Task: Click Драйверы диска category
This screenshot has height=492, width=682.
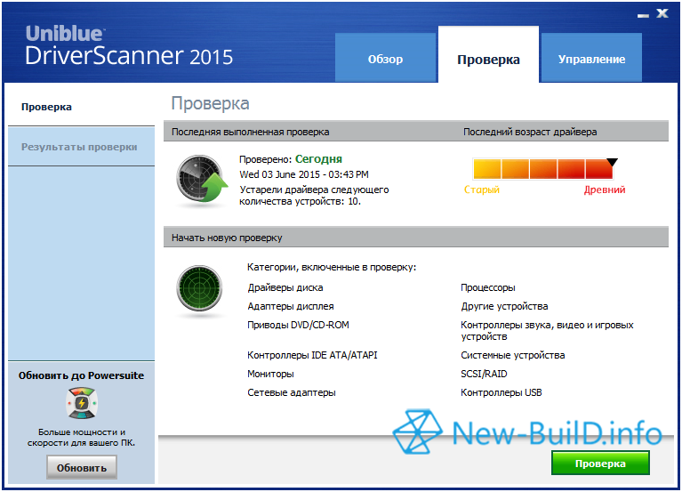Action: pos(285,287)
